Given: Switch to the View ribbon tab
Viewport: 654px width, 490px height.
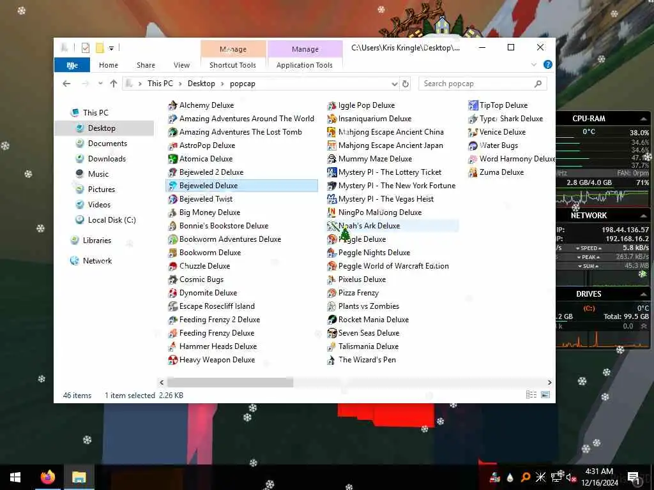Looking at the screenshot, I should point(181,65).
